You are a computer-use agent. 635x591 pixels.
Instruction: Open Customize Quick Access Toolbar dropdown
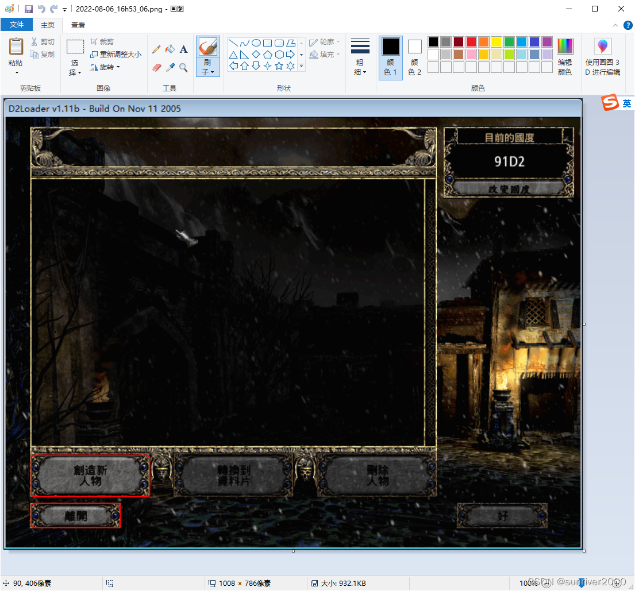coord(64,9)
